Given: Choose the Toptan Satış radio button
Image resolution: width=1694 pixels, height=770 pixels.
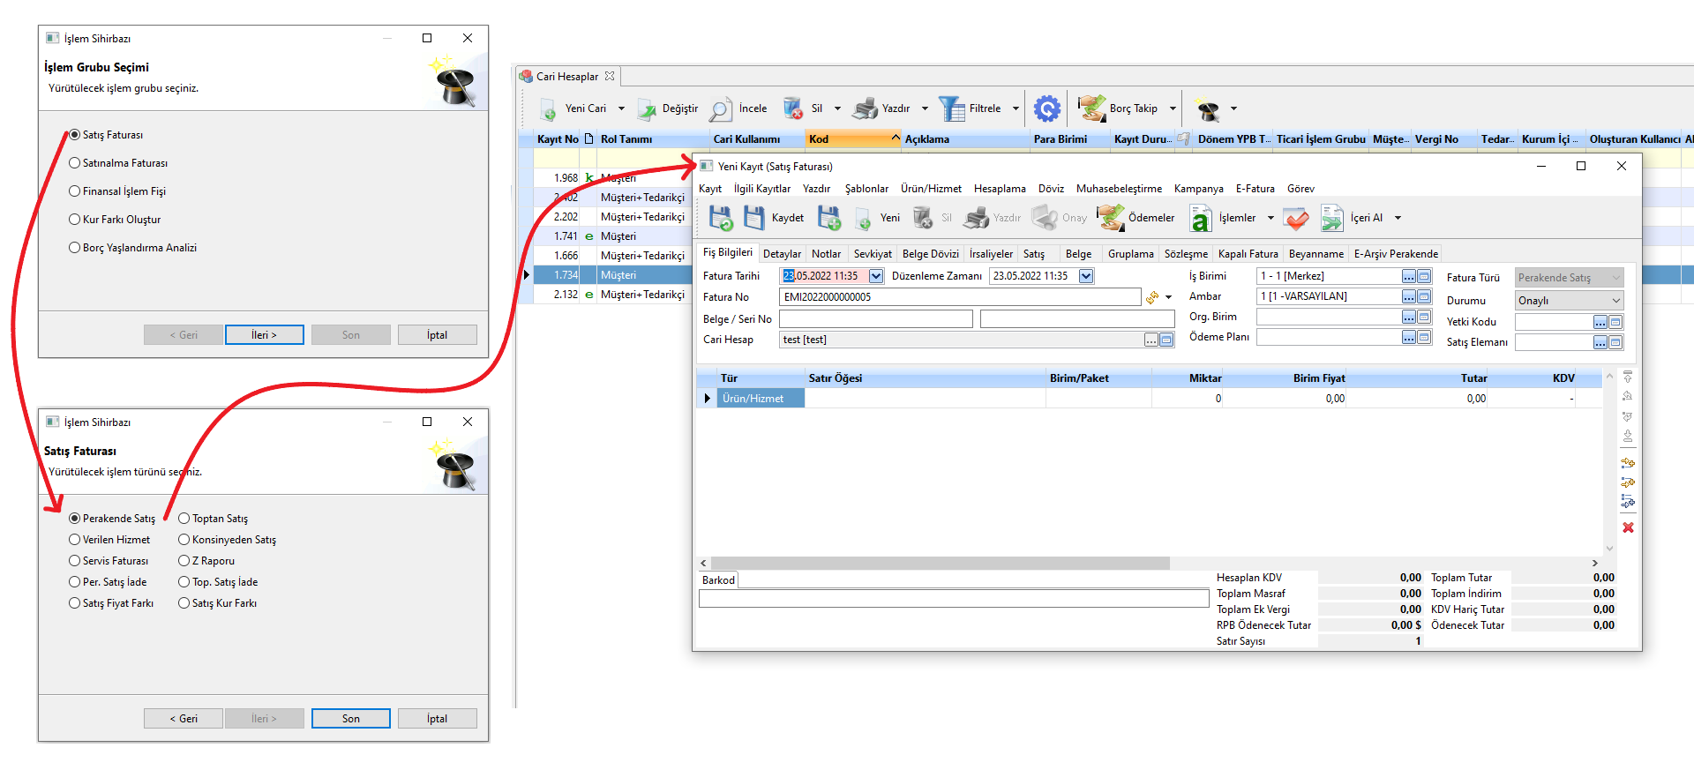Looking at the screenshot, I should (184, 519).
